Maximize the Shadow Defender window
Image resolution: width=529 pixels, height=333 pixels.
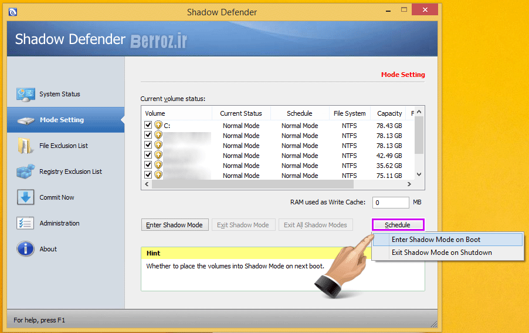pyautogui.click(x=404, y=10)
